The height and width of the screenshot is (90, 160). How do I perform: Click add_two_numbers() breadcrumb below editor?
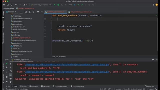click(59, 57)
